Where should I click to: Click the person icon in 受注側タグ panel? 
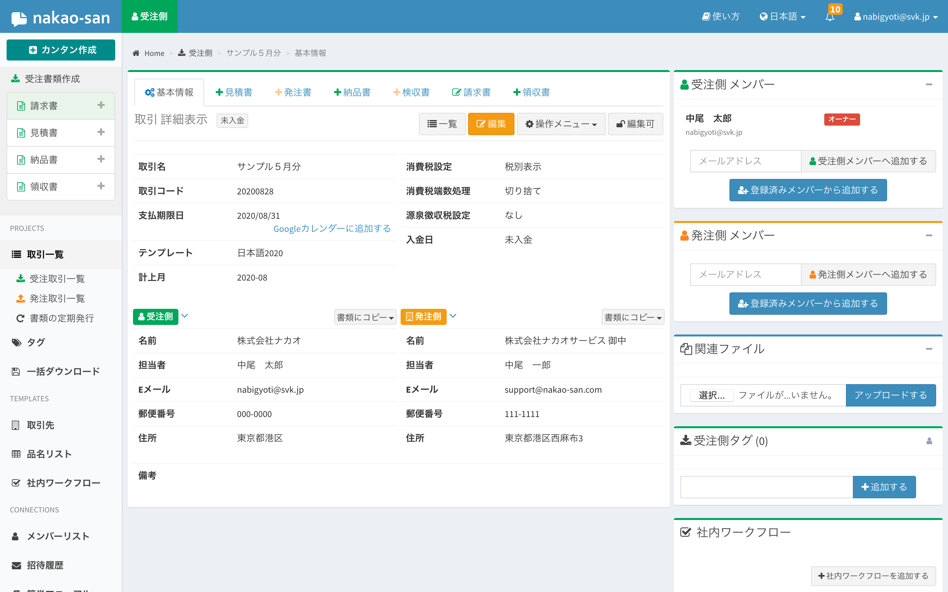(929, 441)
